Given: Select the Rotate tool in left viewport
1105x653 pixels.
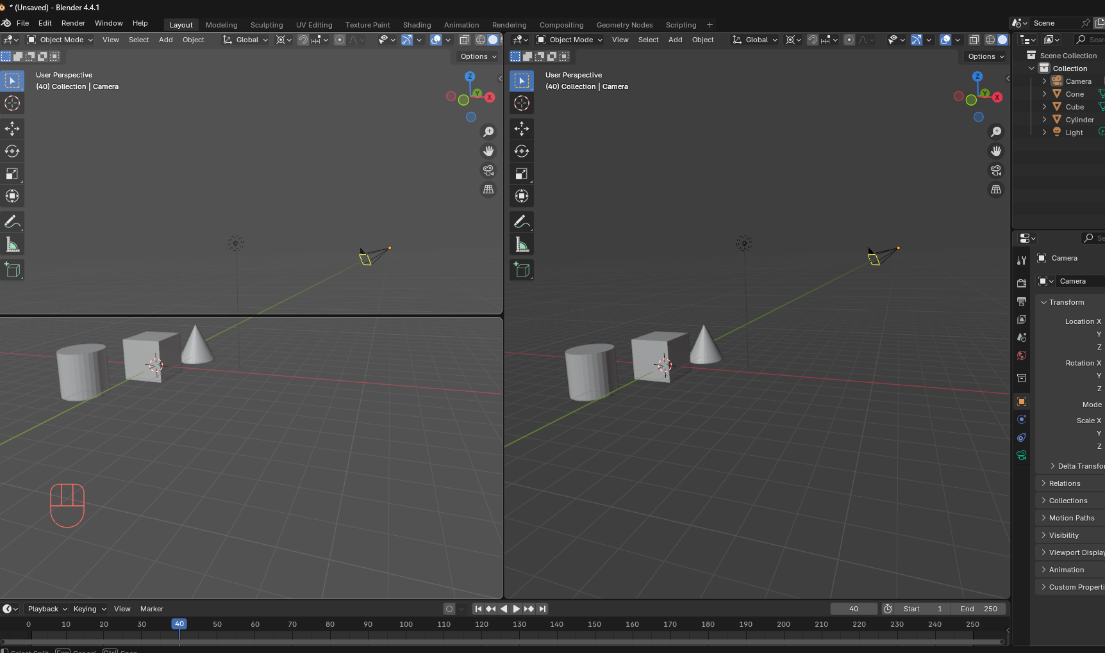Looking at the screenshot, I should pyautogui.click(x=12, y=151).
